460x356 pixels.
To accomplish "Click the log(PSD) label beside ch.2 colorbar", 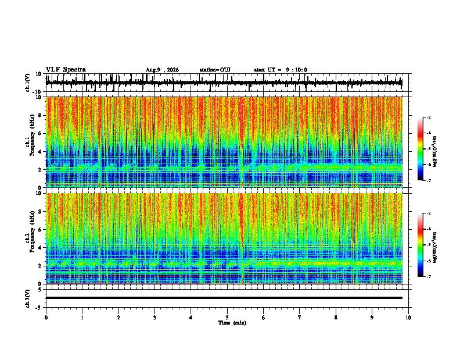I will pos(435,248).
